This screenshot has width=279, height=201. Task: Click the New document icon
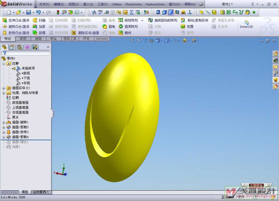9,12
